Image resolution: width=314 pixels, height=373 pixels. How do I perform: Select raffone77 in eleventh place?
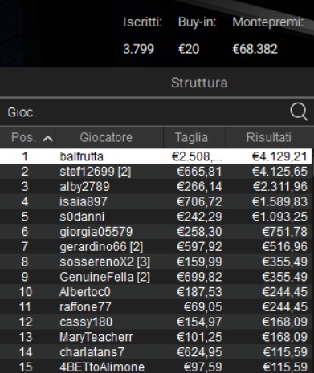point(156,307)
